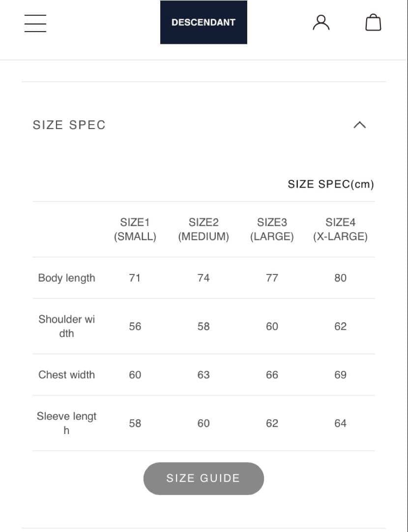The image size is (408, 532).
Task: Select the SIZE3 (LARGE) column header
Action: (x=272, y=230)
